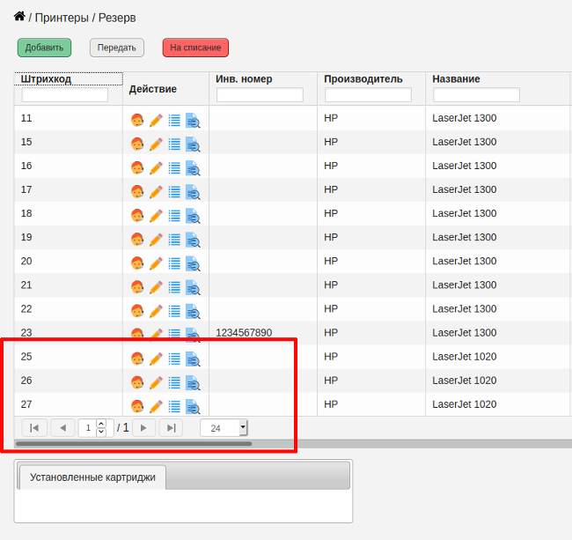Select LaserJet 1020 in row 25
572x540 pixels.
pyautogui.click(x=465, y=357)
